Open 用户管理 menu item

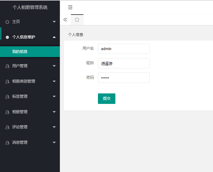(30, 66)
